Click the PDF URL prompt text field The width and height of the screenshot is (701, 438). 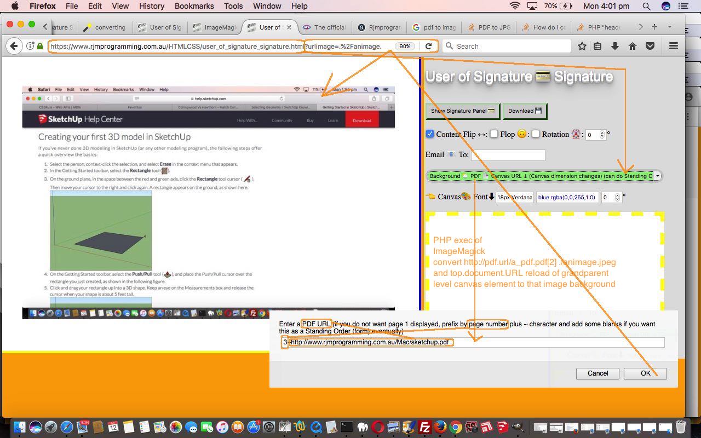point(473,342)
